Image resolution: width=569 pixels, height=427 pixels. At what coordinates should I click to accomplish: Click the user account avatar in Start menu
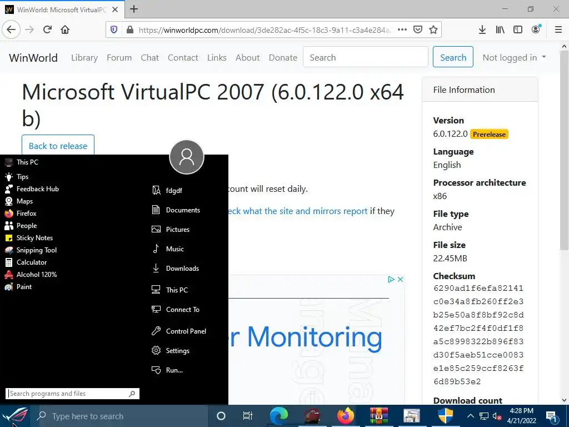point(187,157)
